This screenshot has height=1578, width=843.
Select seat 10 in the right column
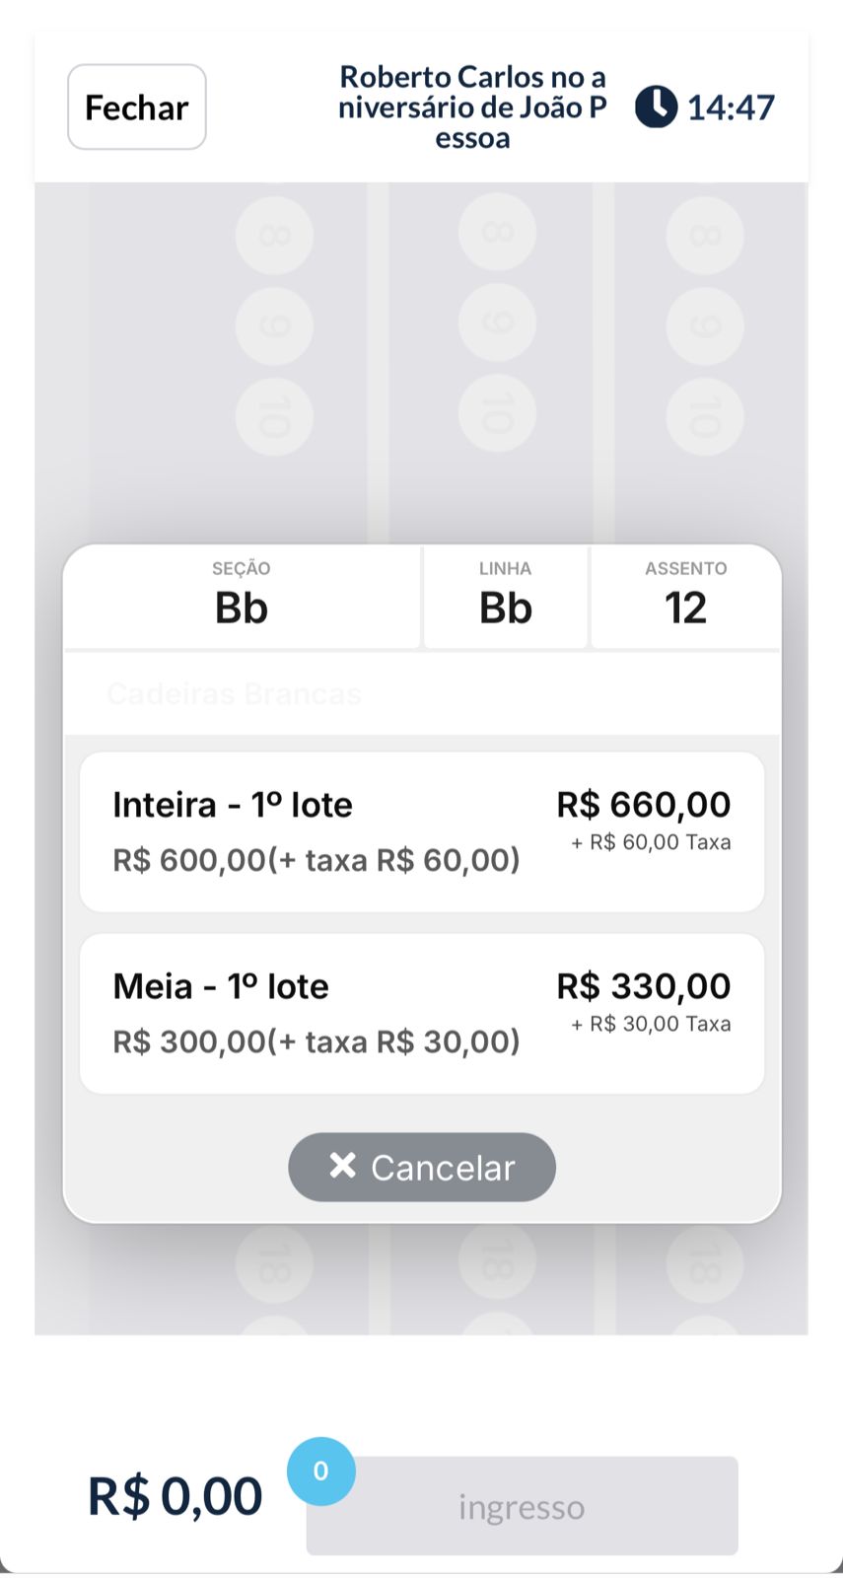pos(704,416)
